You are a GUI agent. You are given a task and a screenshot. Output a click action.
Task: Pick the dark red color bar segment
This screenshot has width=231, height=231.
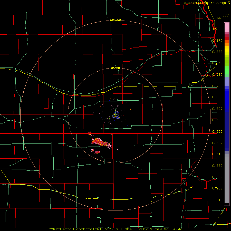click(x=227, y=38)
